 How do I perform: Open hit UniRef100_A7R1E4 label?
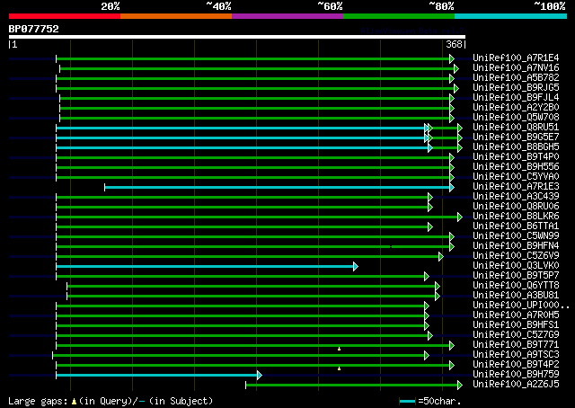click(516, 58)
